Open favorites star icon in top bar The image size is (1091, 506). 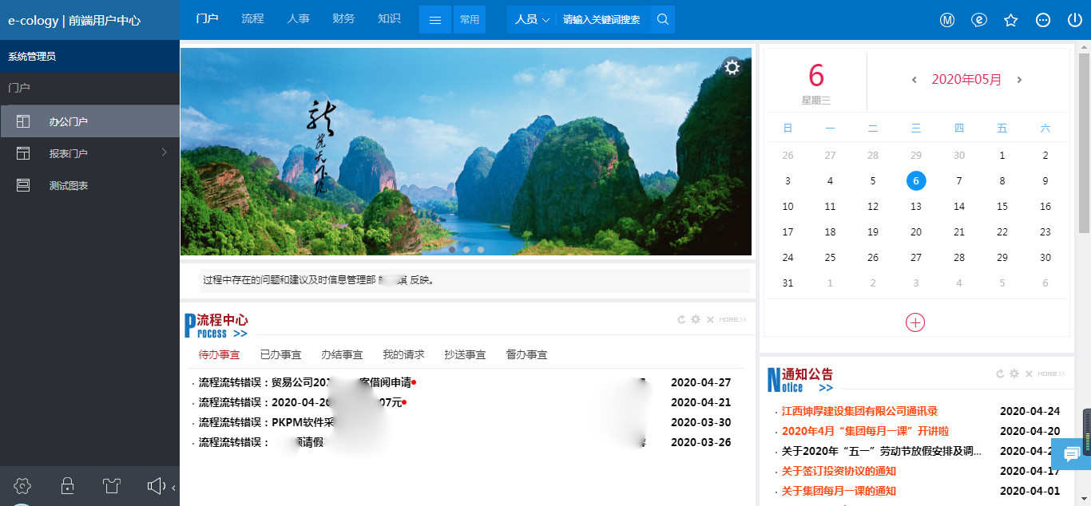coord(1011,20)
